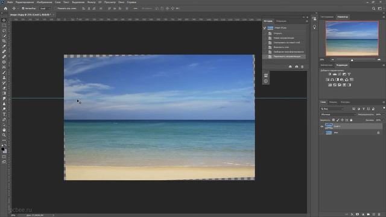Open the Файл menu
The height and width of the screenshot is (217, 386).
[x=10, y=2]
